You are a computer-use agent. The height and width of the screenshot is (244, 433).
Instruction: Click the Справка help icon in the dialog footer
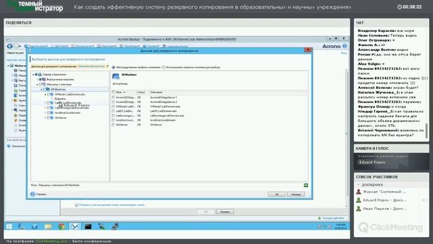32,194
